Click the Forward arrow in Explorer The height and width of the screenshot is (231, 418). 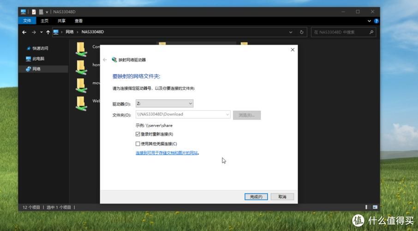click(x=34, y=32)
